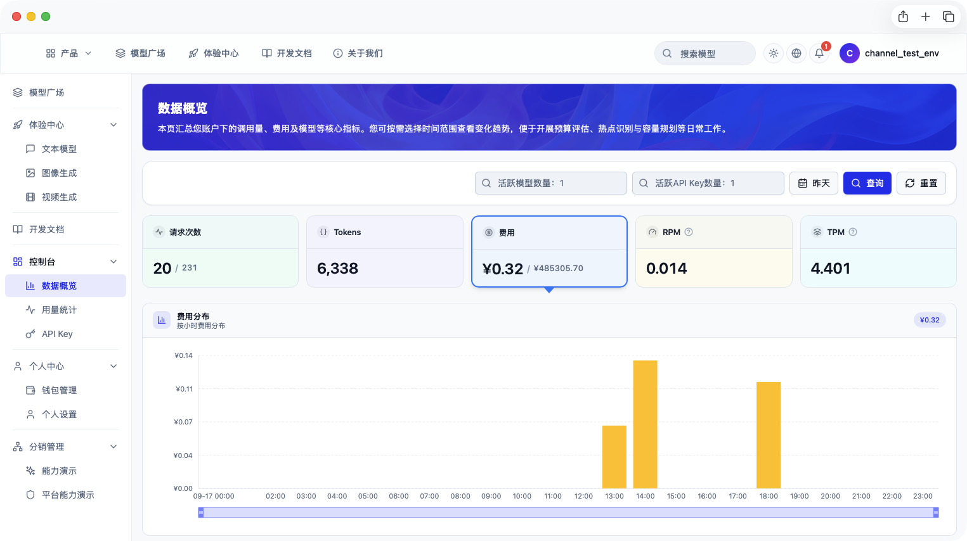
Task: Click the 搜索模型 search field
Action: click(704, 53)
